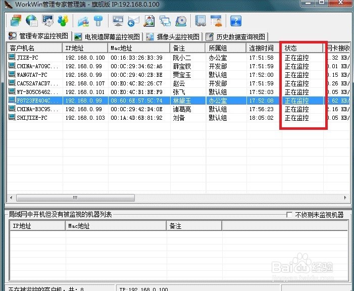Image resolution: width=354 pixels, height=291 pixels.
Task: Click the 薛宝钗 remark cell
Action: tap(182, 66)
